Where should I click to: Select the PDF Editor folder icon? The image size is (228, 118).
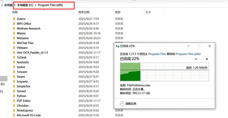(14, 101)
